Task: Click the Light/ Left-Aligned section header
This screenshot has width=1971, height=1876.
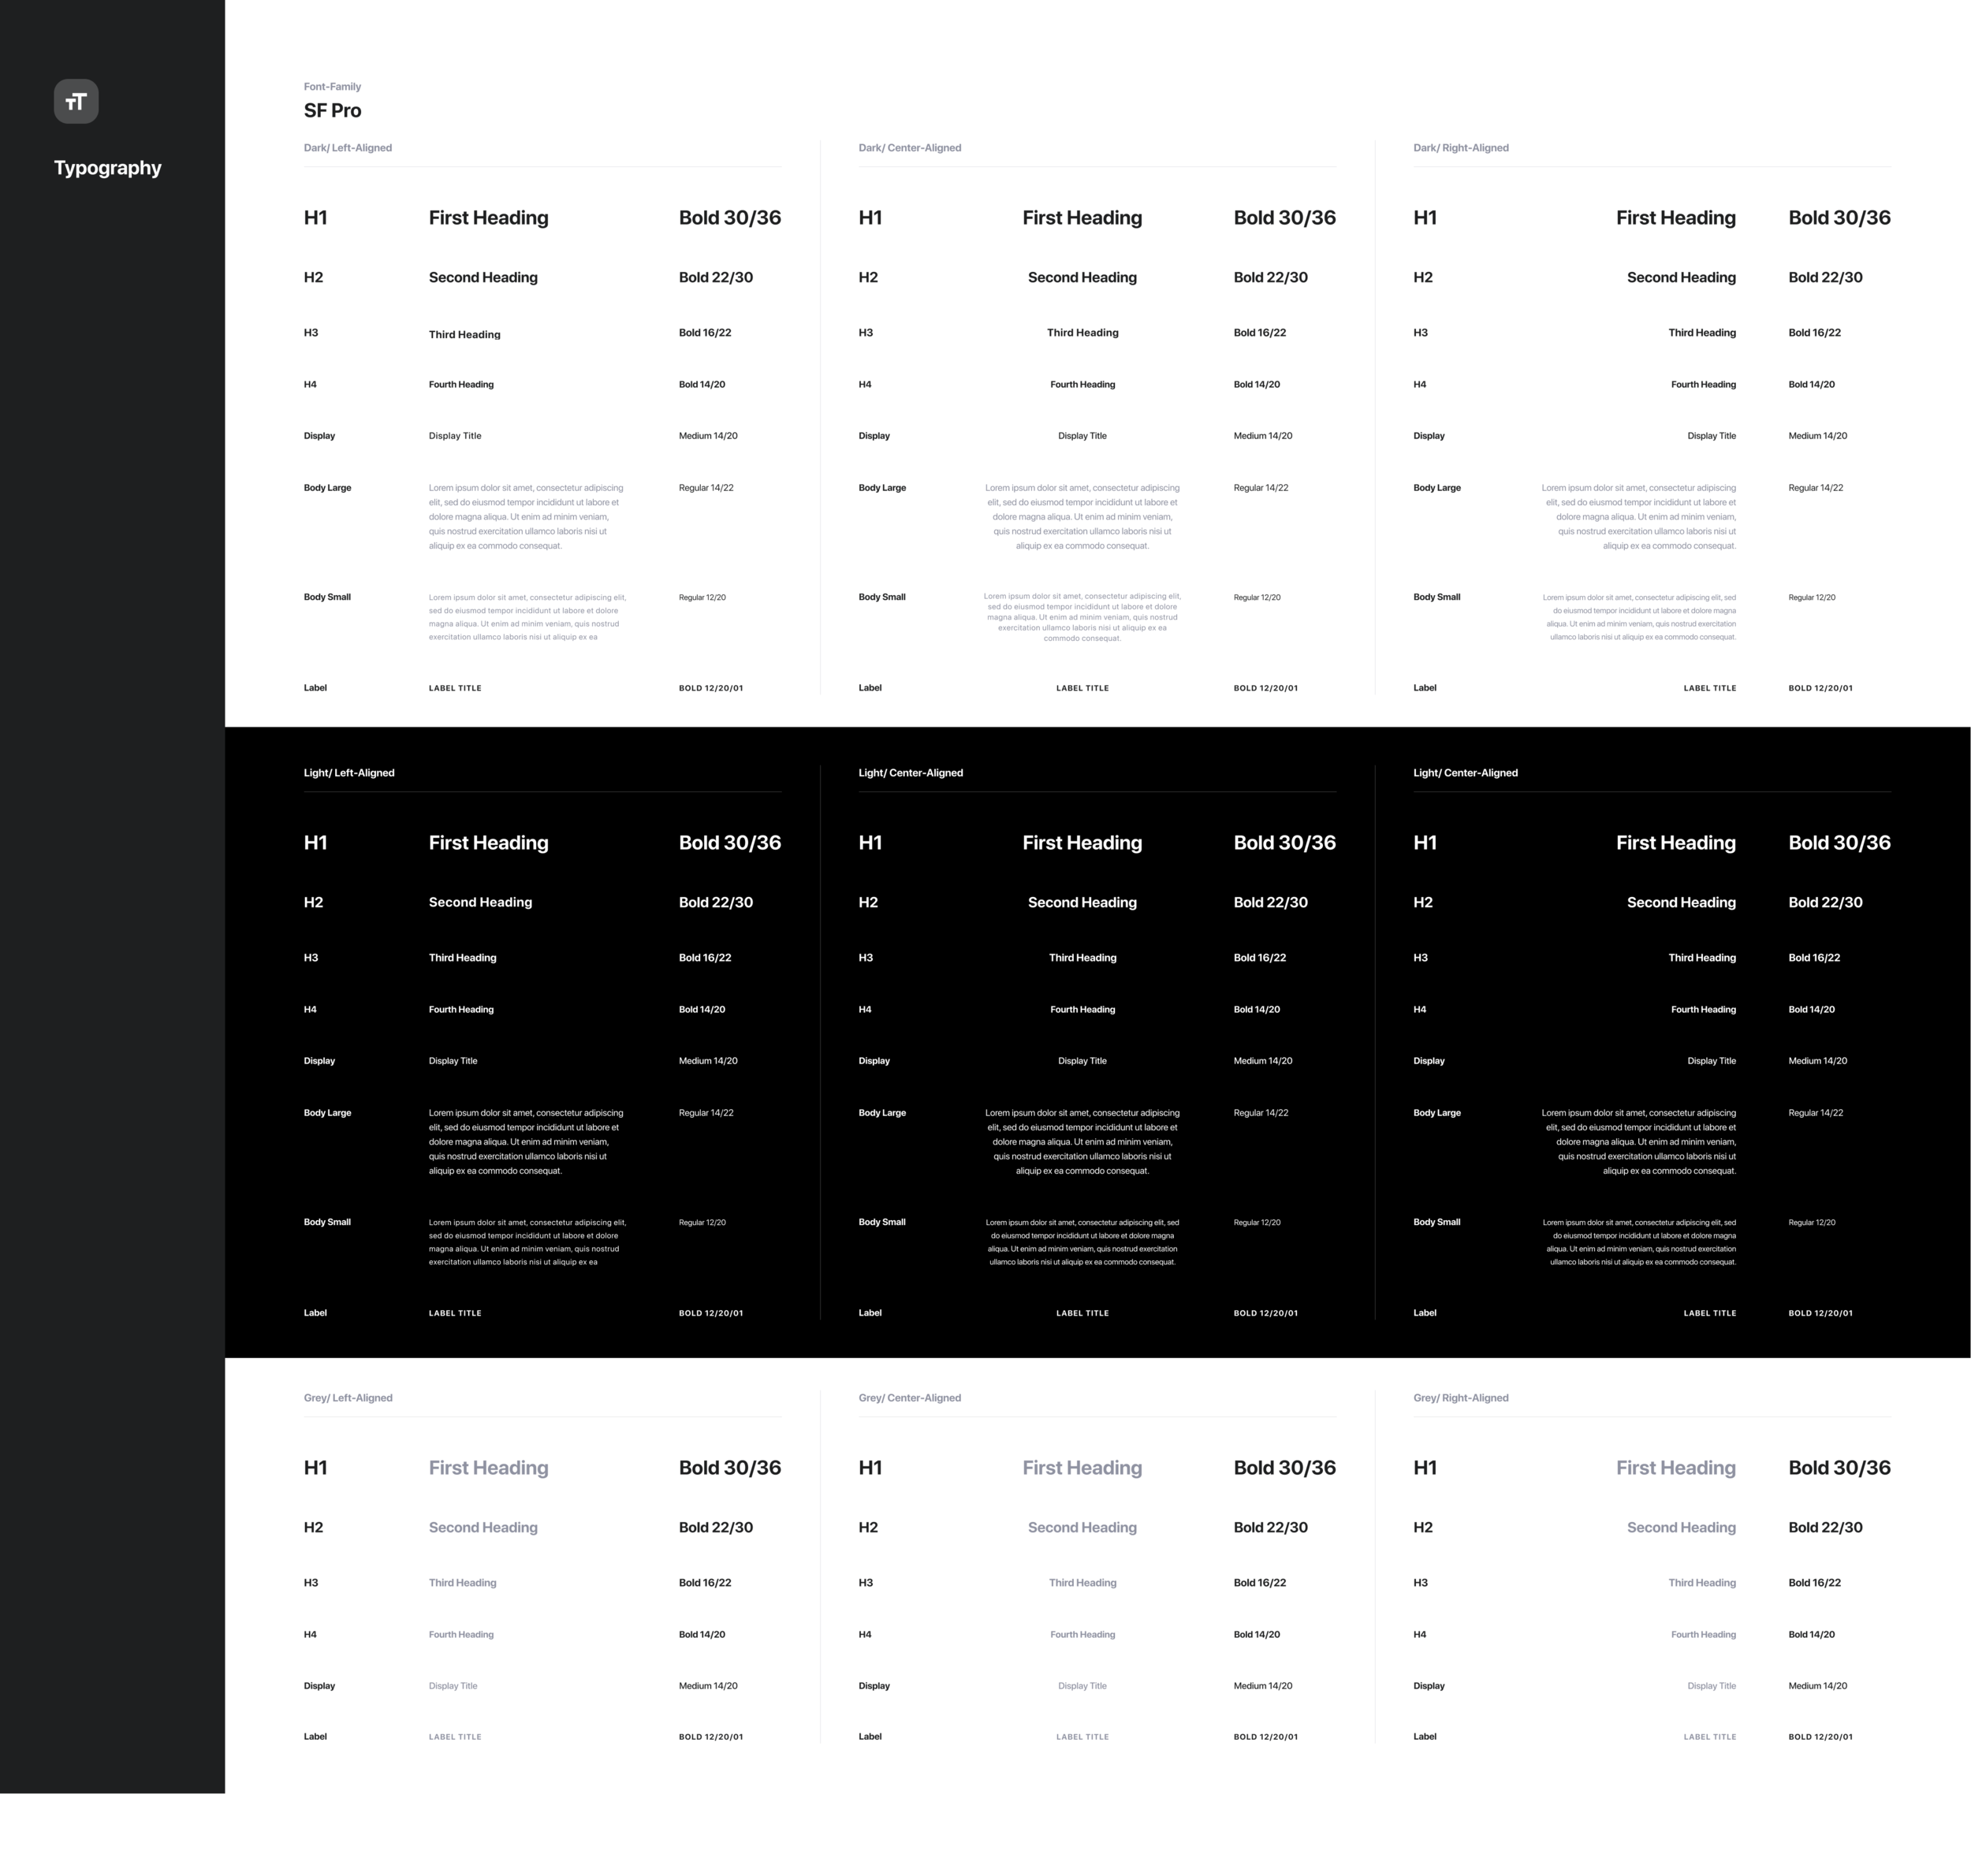Action: point(349,773)
